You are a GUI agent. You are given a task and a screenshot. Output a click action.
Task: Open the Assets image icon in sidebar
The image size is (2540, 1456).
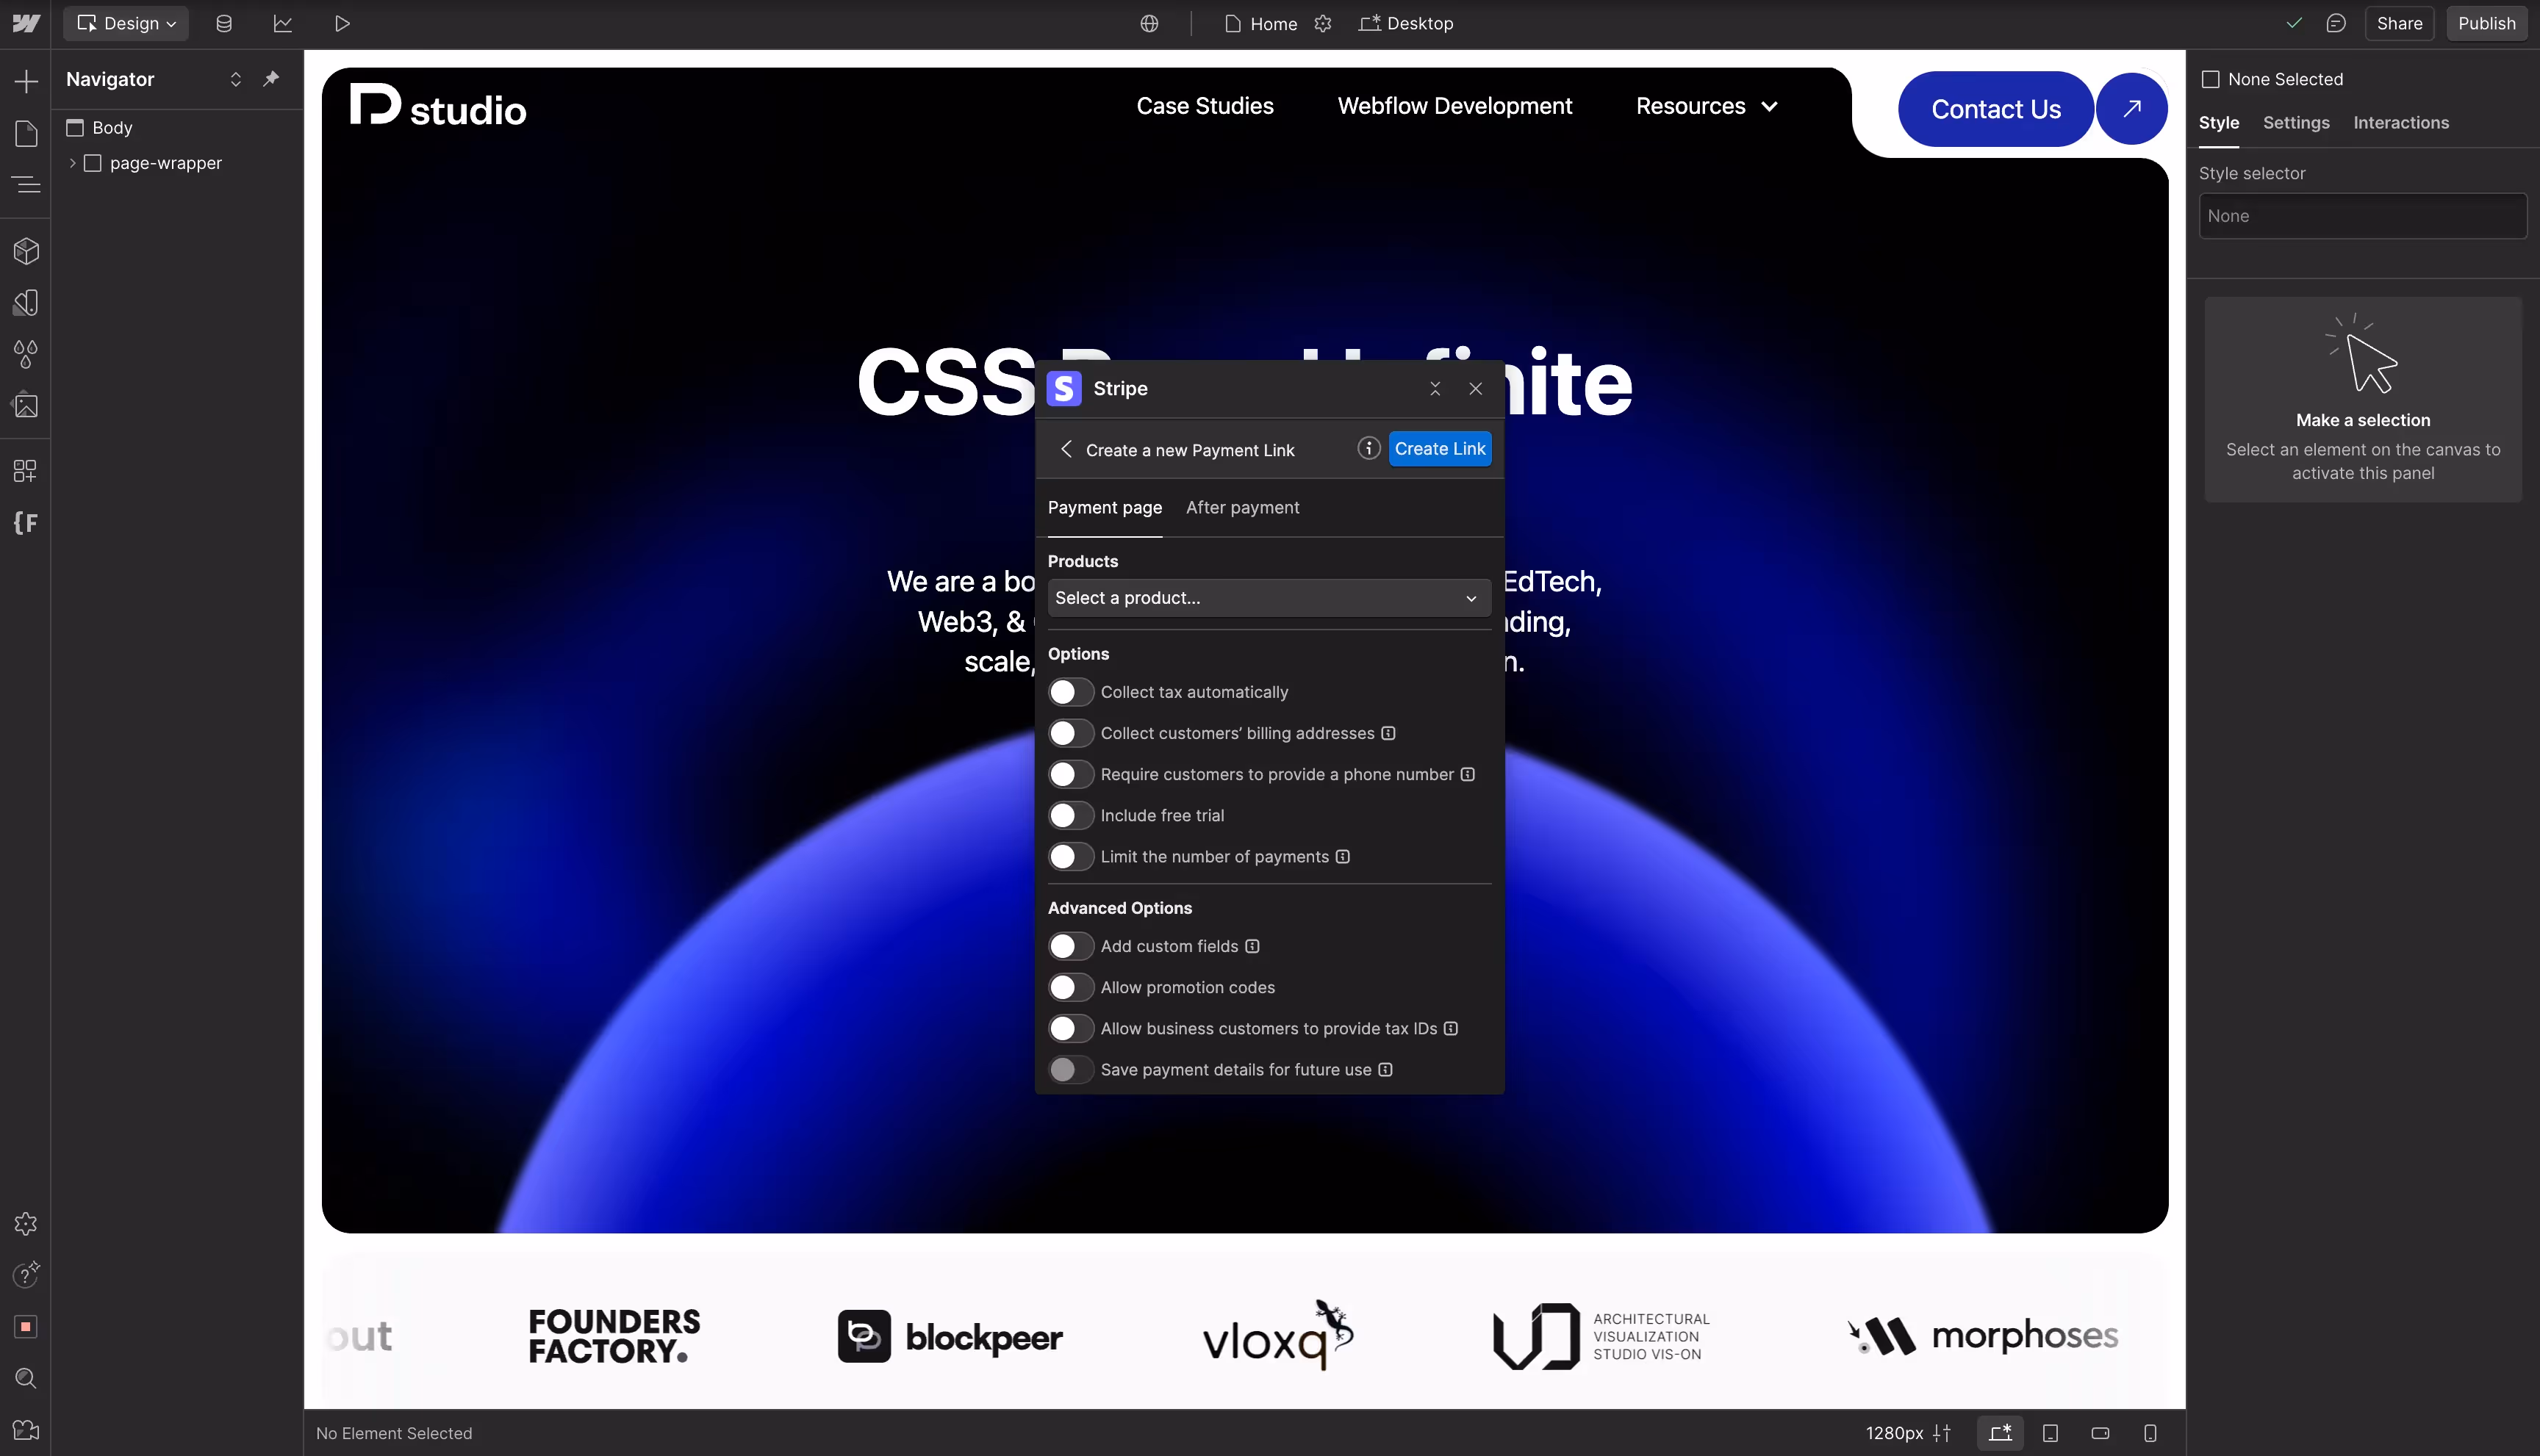pos(26,406)
